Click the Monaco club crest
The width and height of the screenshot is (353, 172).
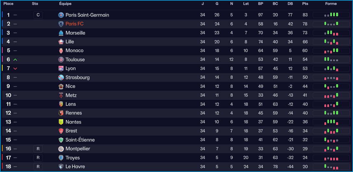[x=61, y=51]
